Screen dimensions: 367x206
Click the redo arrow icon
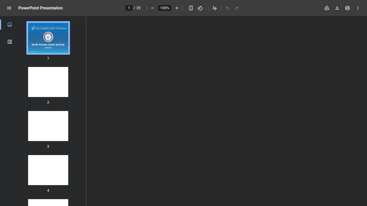(x=237, y=8)
